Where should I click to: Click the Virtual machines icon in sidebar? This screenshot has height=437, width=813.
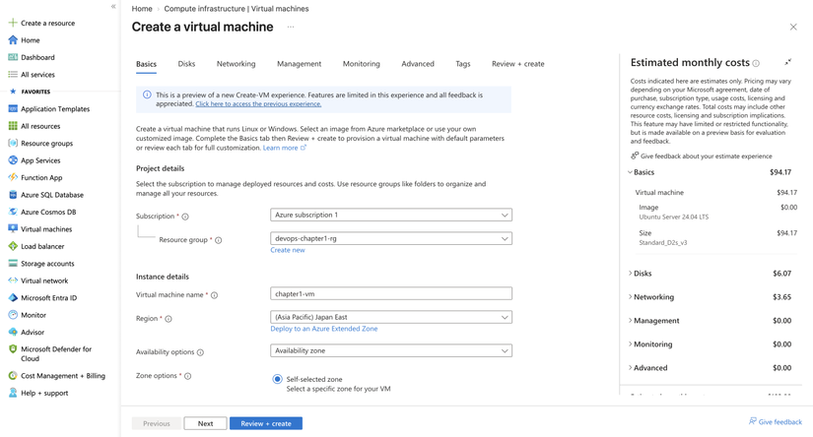tap(13, 229)
